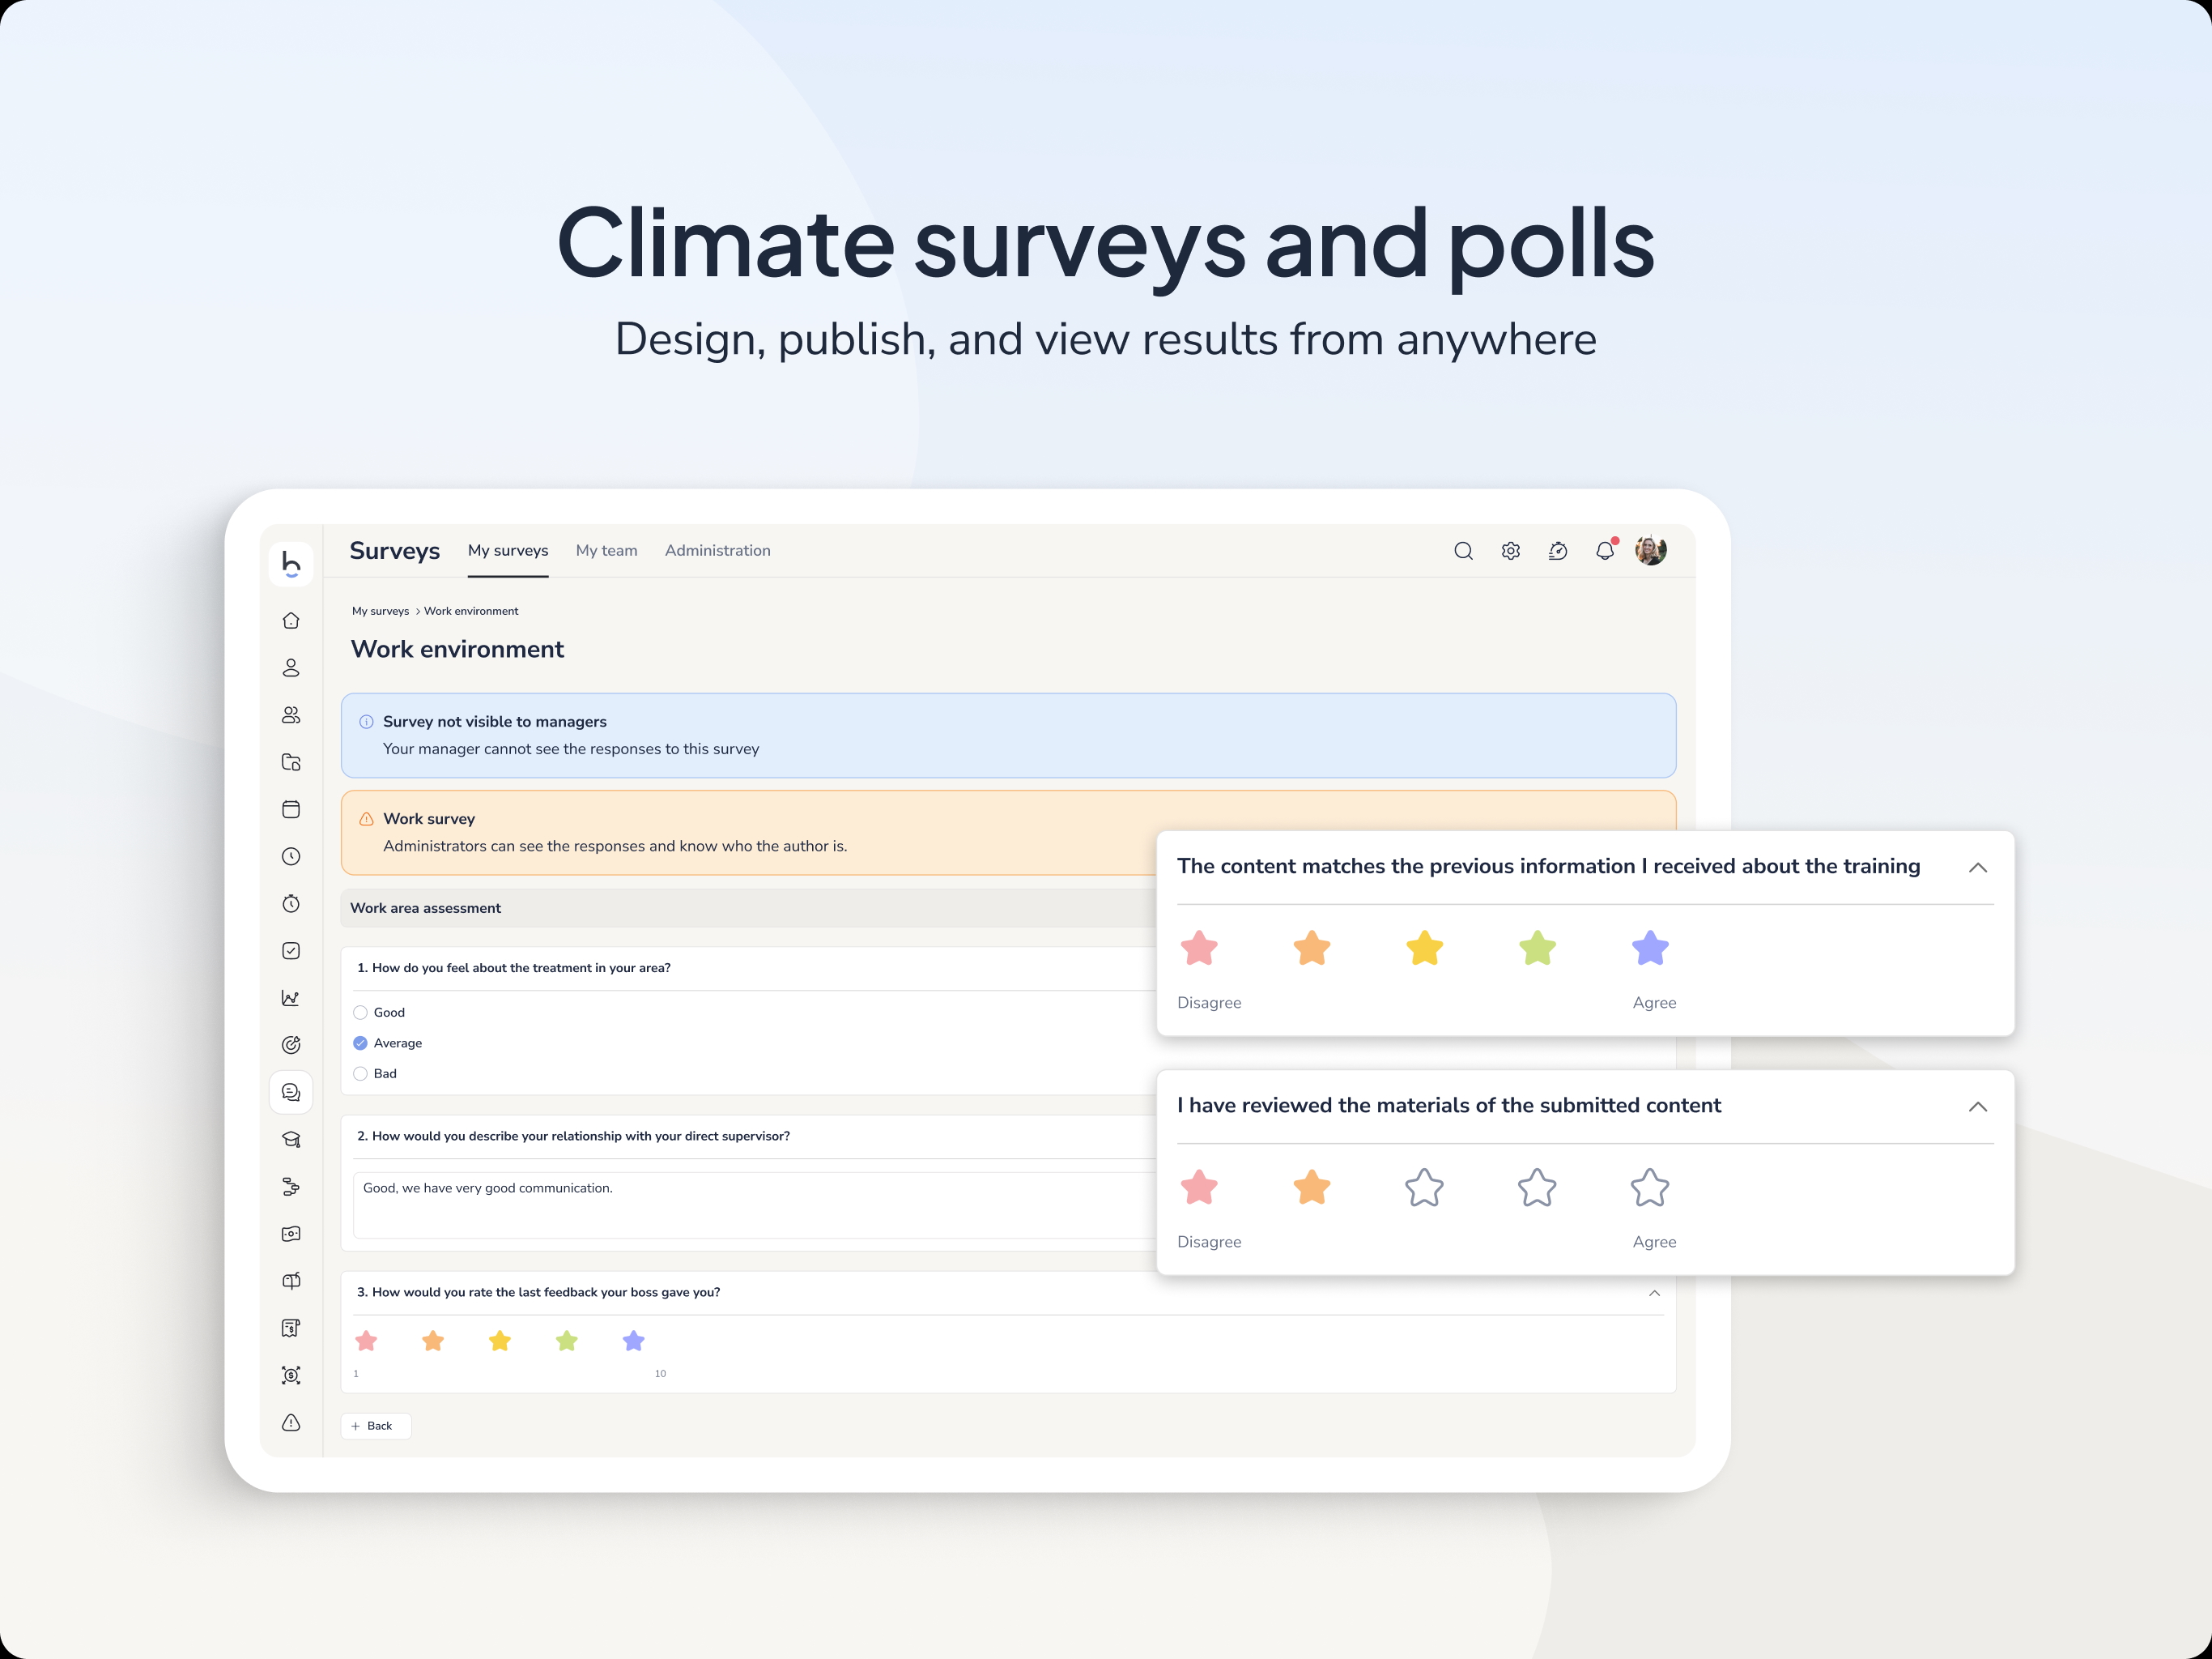
Task: Select the fifth Agree star on the reviewed materials card
Action: click(1650, 1188)
